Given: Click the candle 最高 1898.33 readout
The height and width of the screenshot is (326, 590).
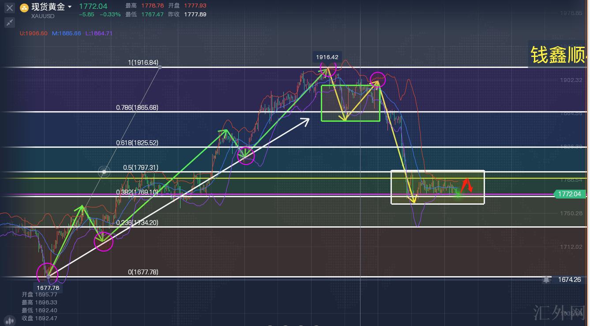Looking at the screenshot, I should point(39,302).
